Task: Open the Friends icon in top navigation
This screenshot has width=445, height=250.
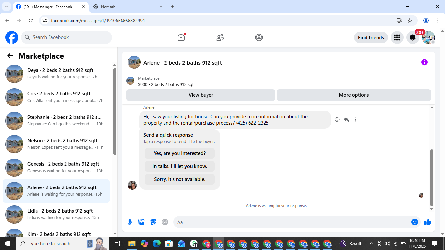Action: tap(220, 37)
